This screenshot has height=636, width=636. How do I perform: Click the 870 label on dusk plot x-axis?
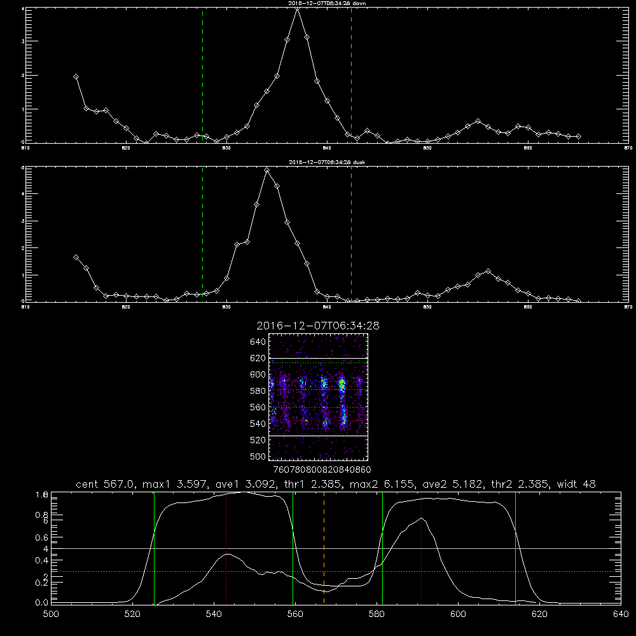pos(628,307)
